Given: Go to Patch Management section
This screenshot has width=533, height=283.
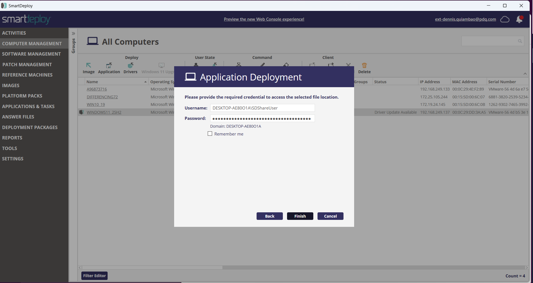Looking at the screenshot, I should pyautogui.click(x=27, y=65).
